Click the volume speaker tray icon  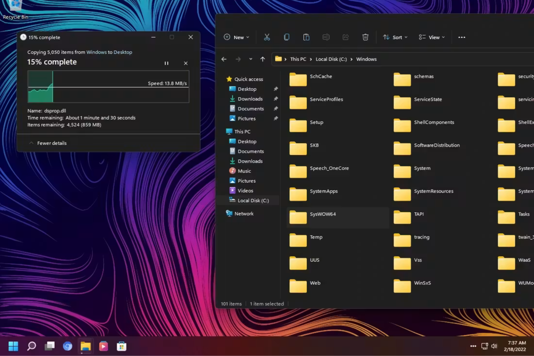[494, 346]
